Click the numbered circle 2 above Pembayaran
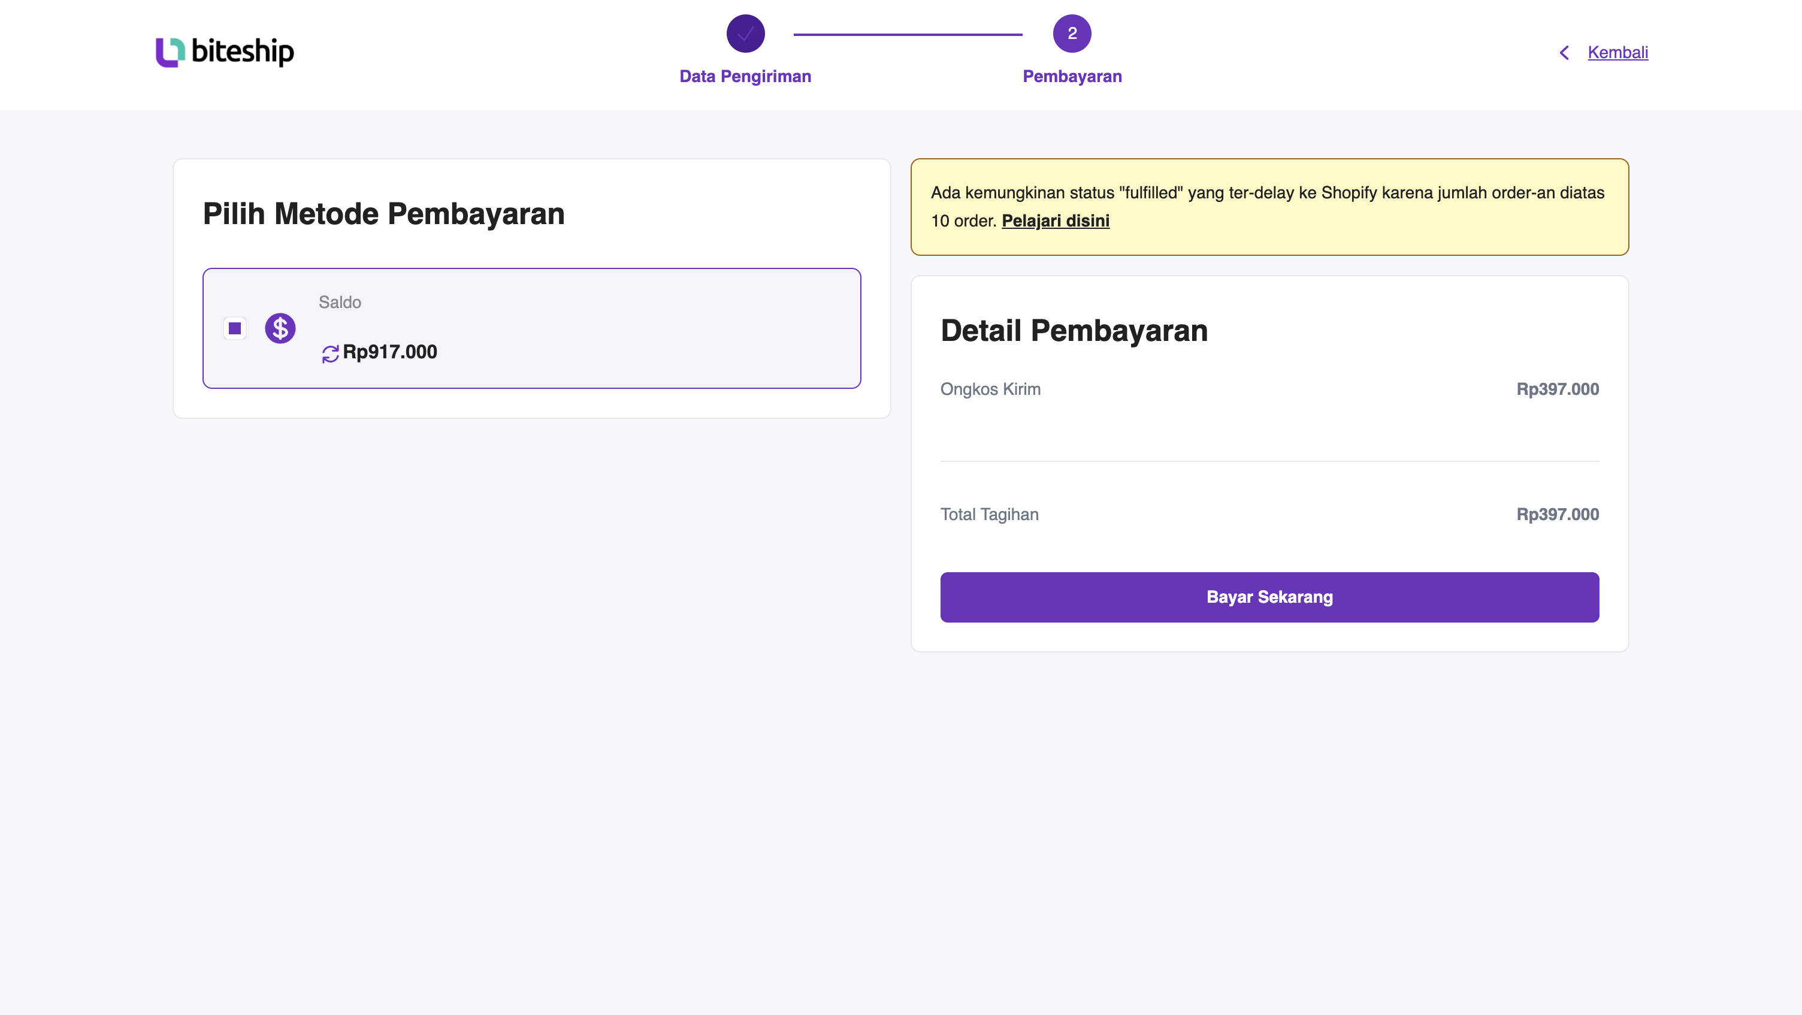 coord(1072,33)
